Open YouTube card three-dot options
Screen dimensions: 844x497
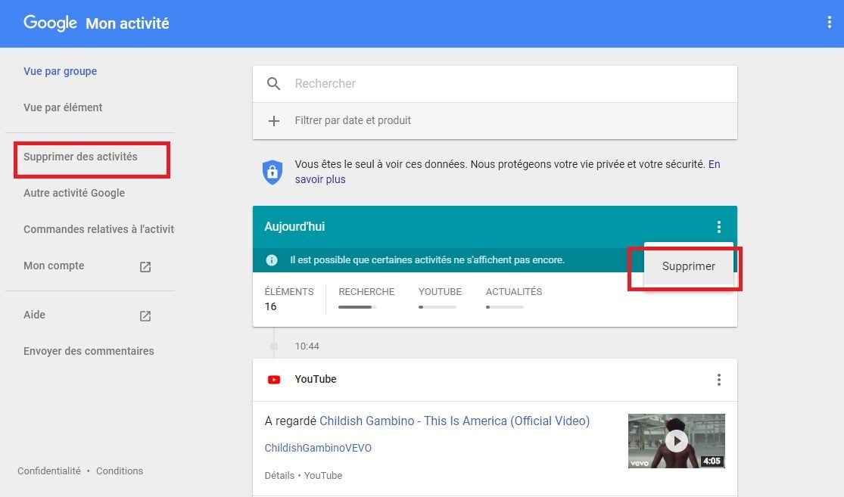point(718,380)
